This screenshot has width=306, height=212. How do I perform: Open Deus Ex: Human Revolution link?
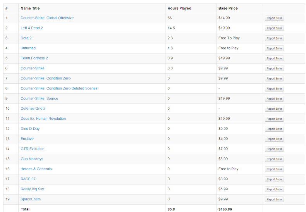click(x=43, y=119)
